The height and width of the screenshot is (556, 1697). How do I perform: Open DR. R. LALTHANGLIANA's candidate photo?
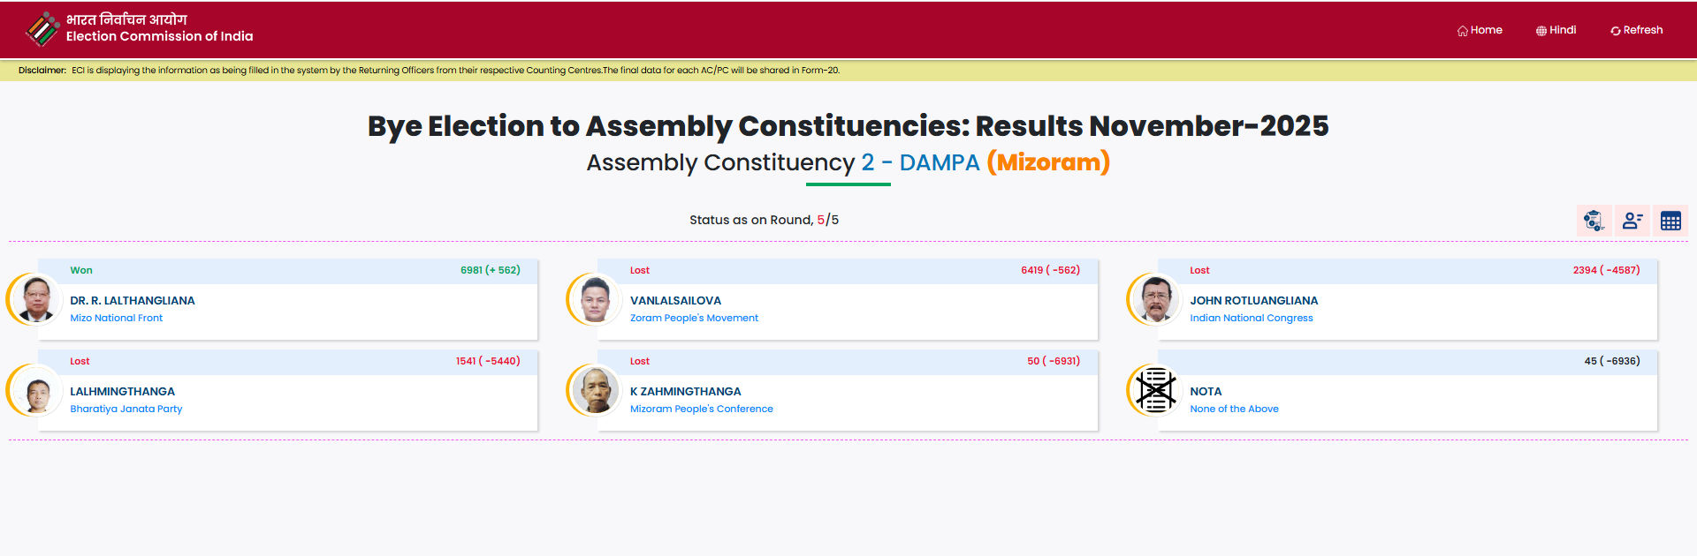pos(35,299)
